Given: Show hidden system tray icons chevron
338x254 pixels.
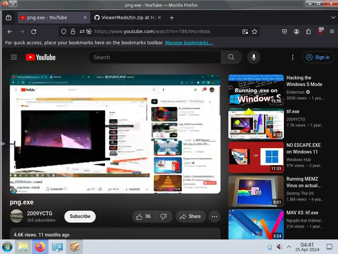Looking at the screenshot, I should [x=289, y=247].
